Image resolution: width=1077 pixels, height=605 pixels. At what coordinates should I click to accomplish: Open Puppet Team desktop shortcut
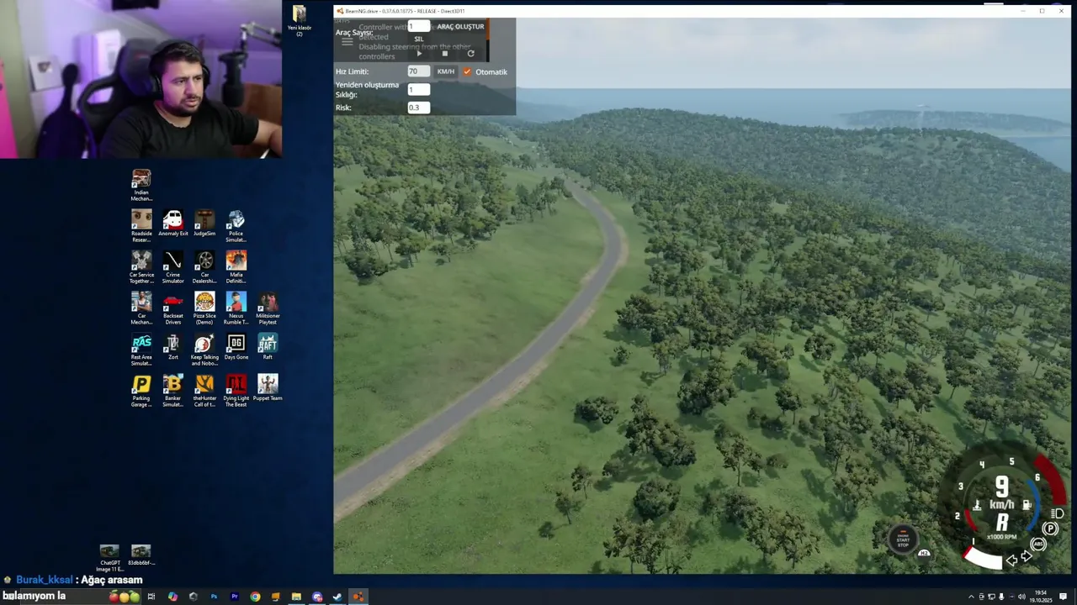click(x=268, y=388)
